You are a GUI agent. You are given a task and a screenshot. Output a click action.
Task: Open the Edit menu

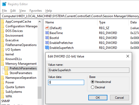pyautogui.click(x=13, y=11)
